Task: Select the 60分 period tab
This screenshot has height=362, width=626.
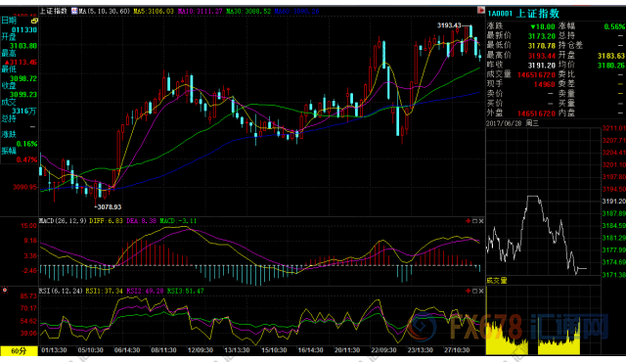Action: (19, 351)
